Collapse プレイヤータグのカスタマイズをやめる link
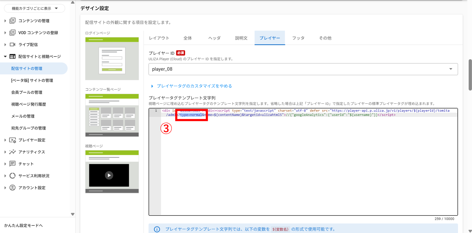Screen dimensions: 472x233 (194, 86)
